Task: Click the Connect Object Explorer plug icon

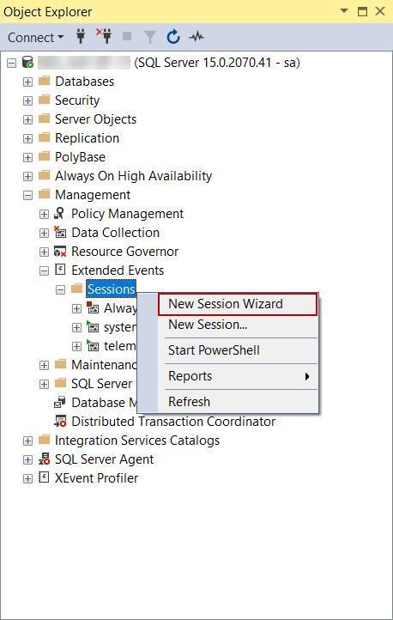Action: coord(81,37)
